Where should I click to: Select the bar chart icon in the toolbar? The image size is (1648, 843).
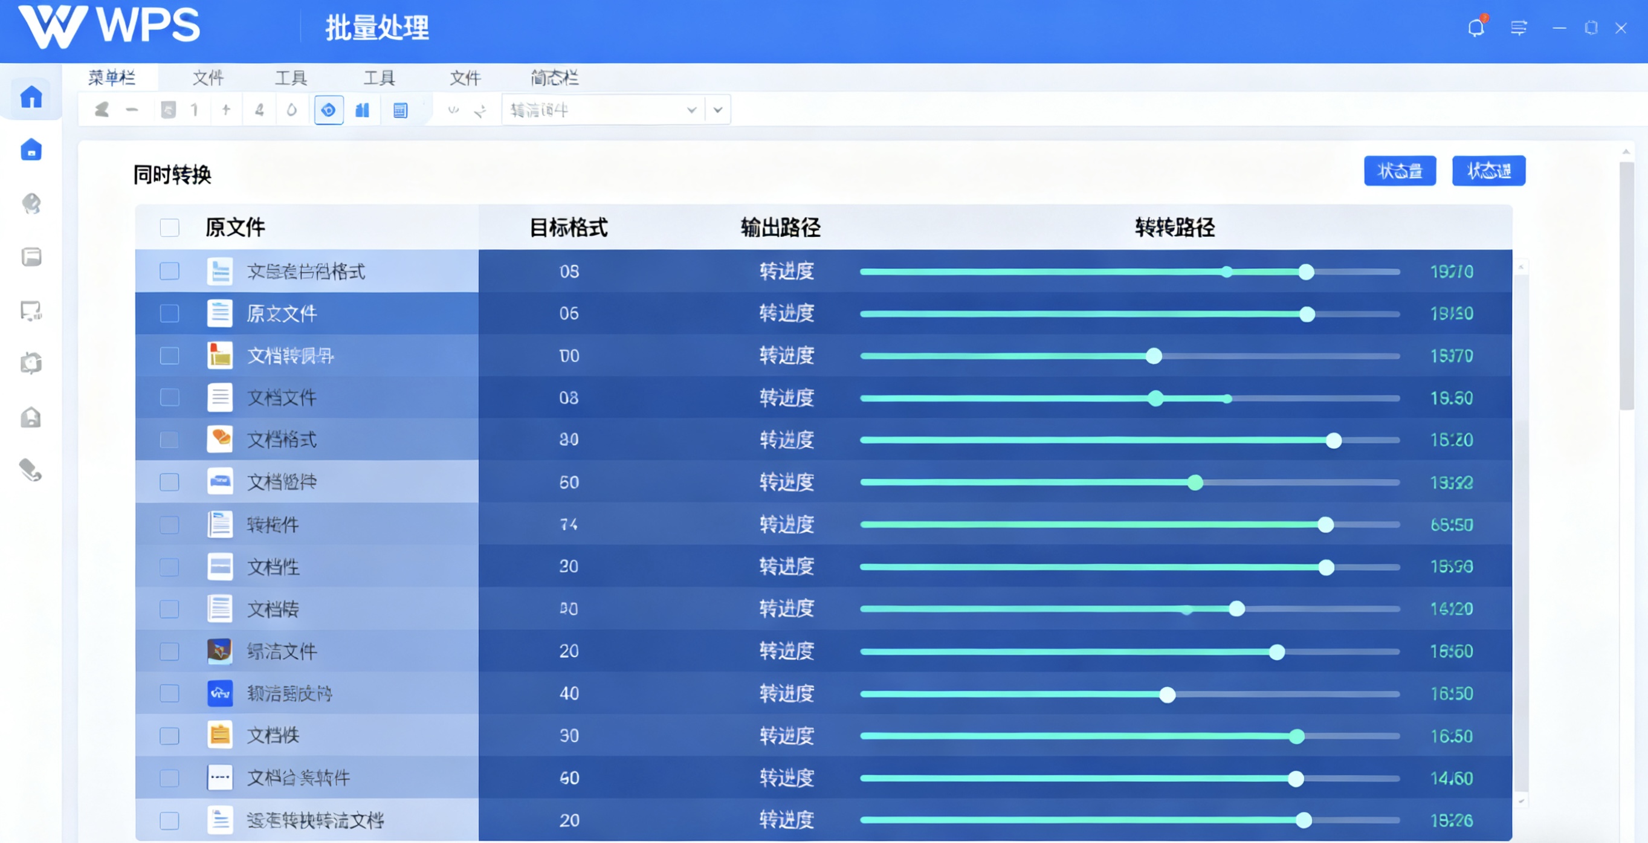[363, 109]
